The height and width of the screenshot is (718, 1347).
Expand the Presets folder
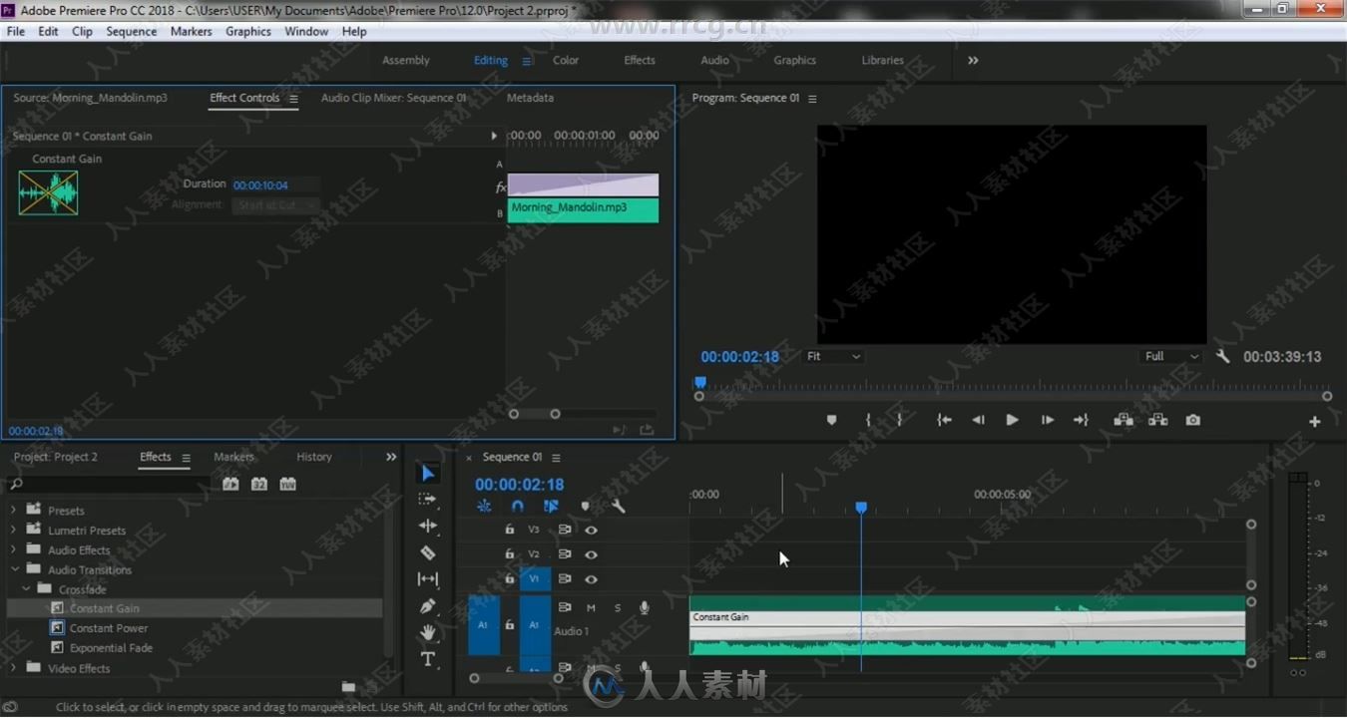pyautogui.click(x=14, y=510)
